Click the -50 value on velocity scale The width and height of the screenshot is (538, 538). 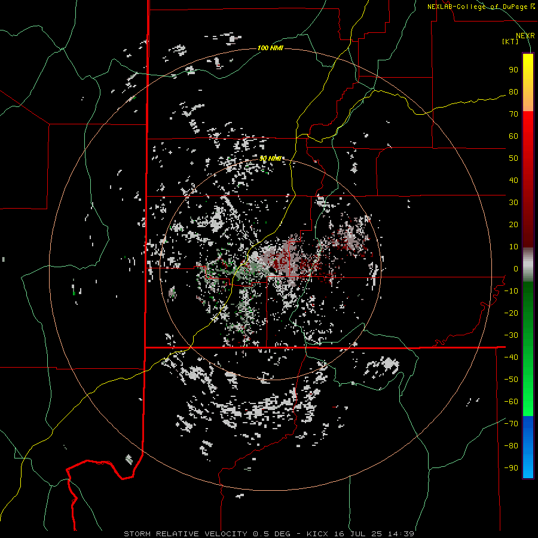511,380
